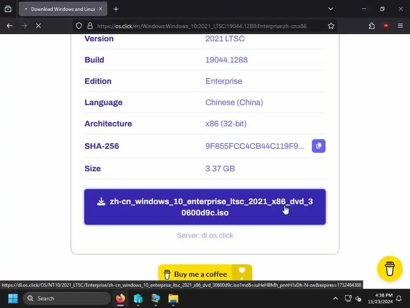Viewport: 410px width, 308px height.
Task: Open a new browser tab
Action: click(116, 9)
